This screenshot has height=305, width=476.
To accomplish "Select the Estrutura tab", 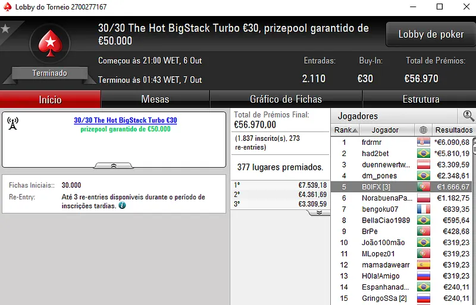I will pyautogui.click(x=421, y=99).
